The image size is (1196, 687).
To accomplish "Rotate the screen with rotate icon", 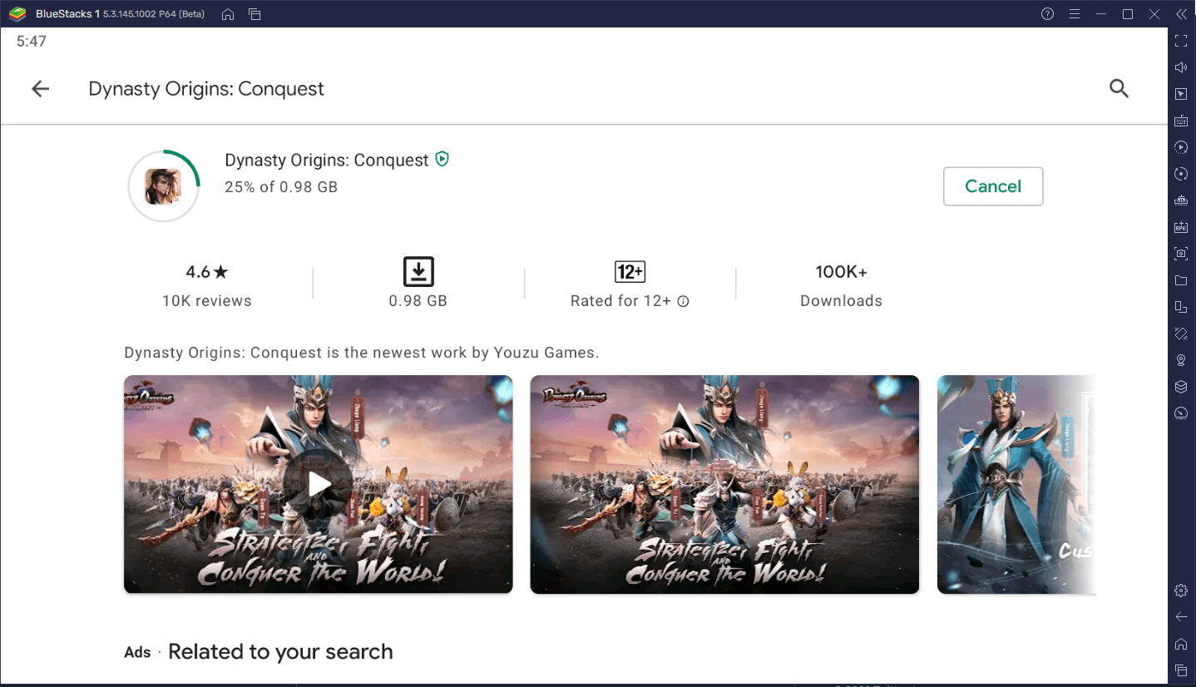I will point(1180,334).
